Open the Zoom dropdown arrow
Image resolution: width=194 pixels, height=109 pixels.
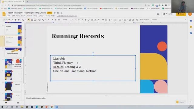coord(25,20)
